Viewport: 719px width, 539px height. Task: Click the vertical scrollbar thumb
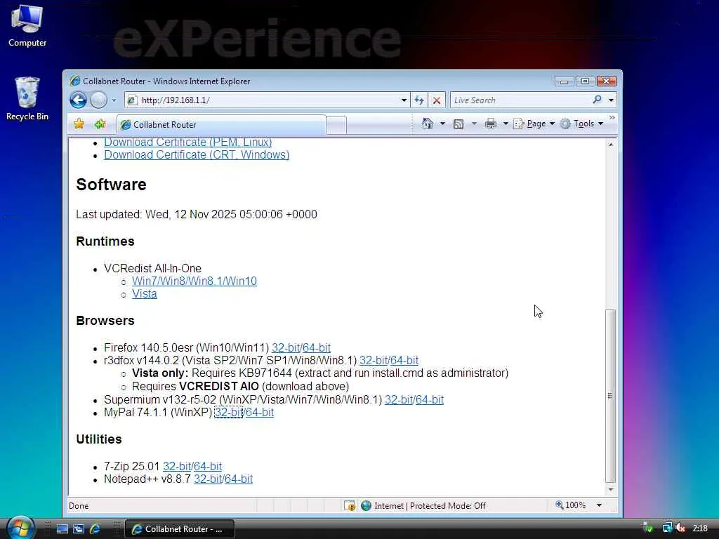coord(610,396)
